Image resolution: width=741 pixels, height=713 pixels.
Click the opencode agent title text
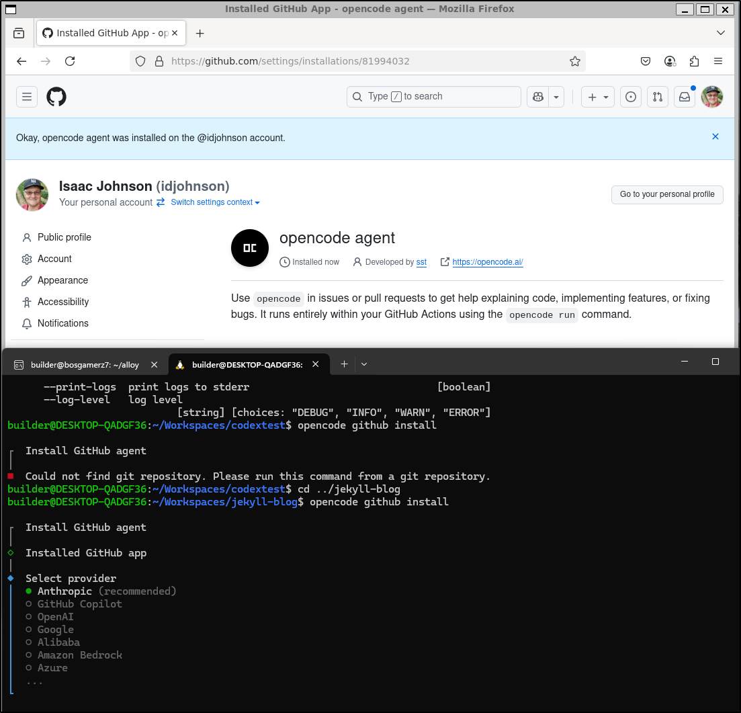(337, 238)
